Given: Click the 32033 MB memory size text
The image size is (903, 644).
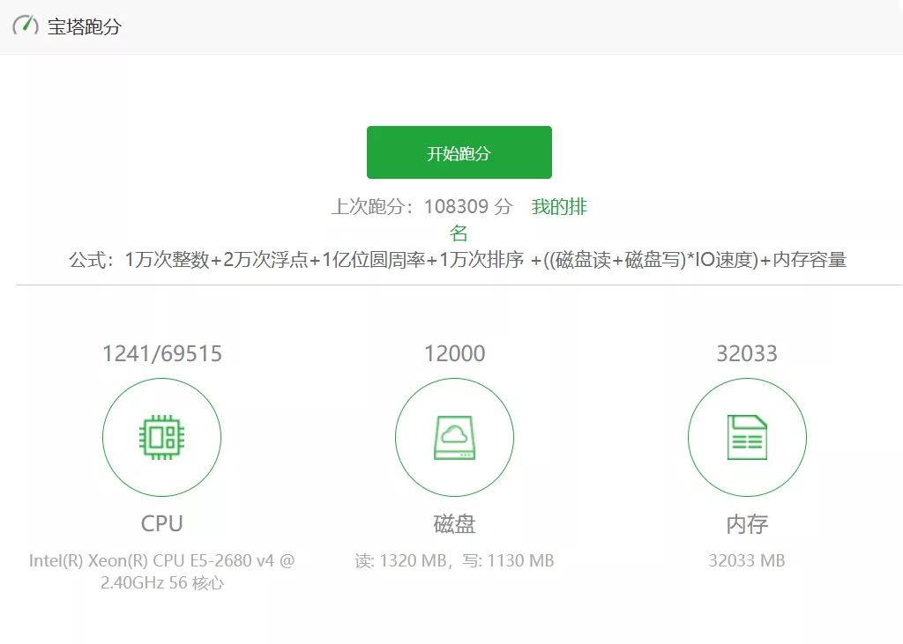Looking at the screenshot, I should [x=747, y=561].
